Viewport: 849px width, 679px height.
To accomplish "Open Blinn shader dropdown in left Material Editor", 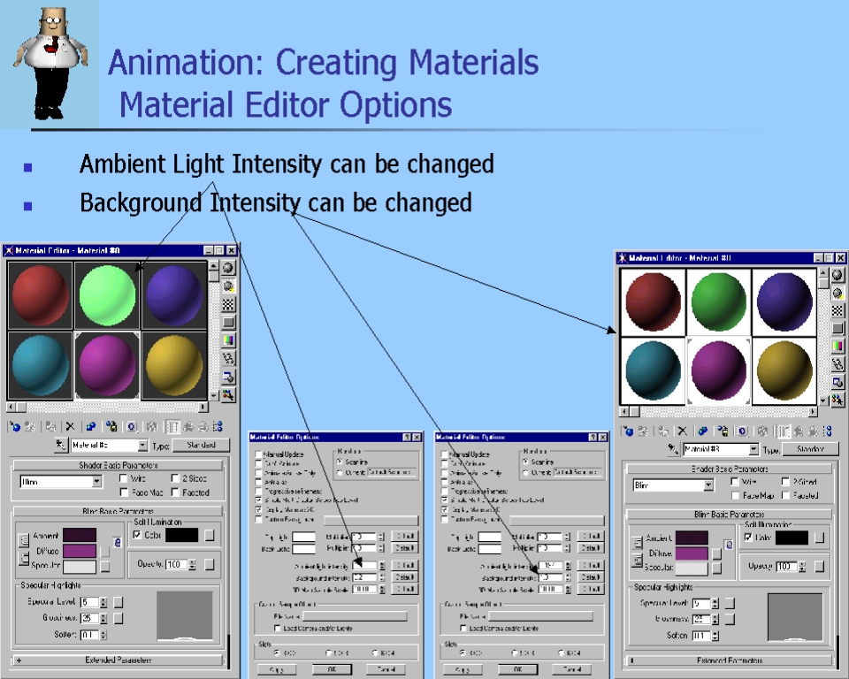I will point(97,482).
